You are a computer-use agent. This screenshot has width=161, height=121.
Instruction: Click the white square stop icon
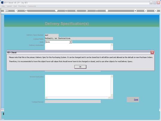click(107, 11)
